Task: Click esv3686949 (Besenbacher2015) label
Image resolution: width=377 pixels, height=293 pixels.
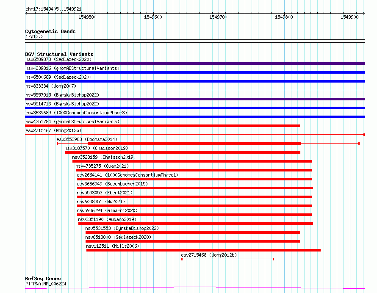Action: tap(112, 184)
